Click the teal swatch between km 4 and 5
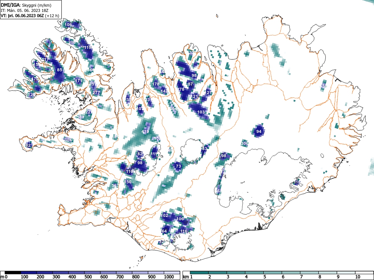Image resolution: width=374 pixels, height=280 pixels. point(254,273)
